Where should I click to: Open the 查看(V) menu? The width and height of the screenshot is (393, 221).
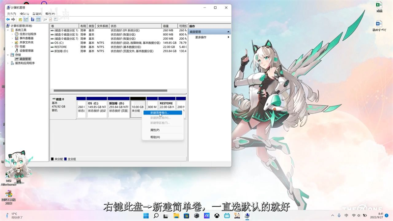point(37,14)
